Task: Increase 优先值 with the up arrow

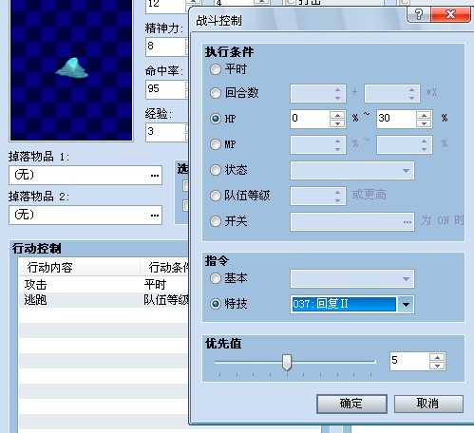Action: pyautogui.click(x=437, y=357)
